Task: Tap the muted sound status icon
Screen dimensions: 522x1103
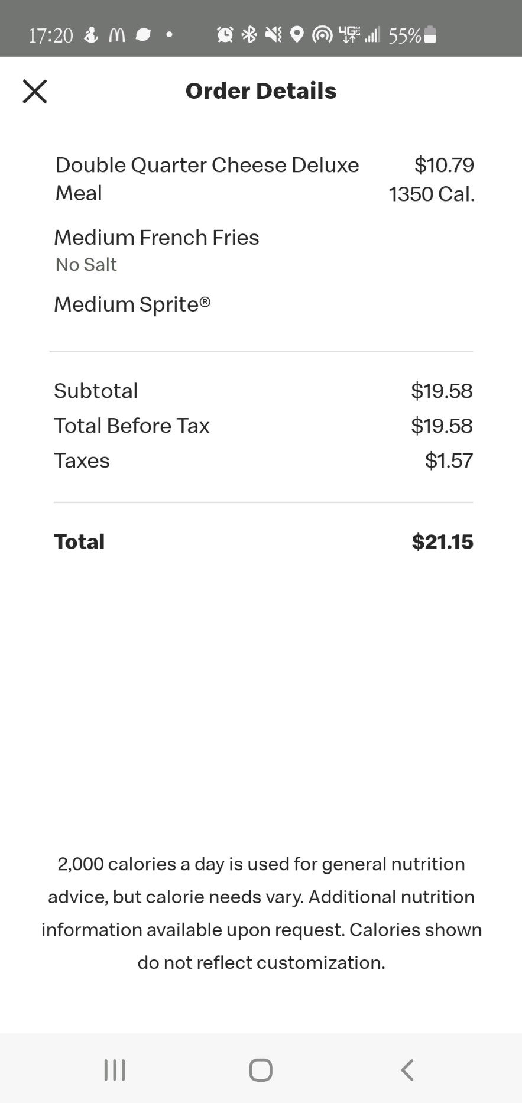Action: pos(273,35)
